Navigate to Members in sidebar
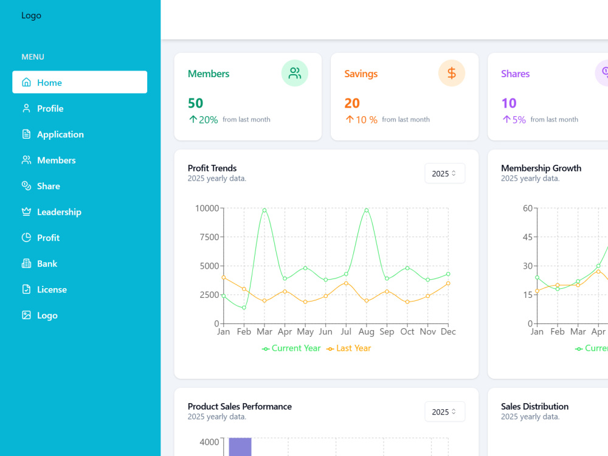Viewport: 608px width, 456px height. (x=80, y=160)
